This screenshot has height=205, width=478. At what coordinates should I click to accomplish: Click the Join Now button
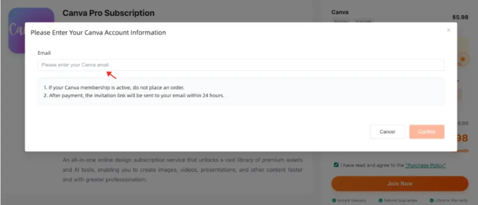coord(400,184)
